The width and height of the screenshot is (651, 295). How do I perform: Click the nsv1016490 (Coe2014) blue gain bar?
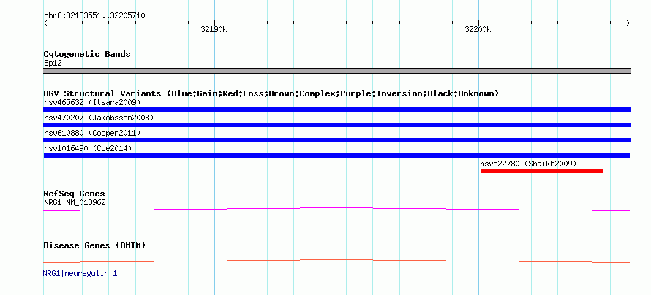(336, 156)
